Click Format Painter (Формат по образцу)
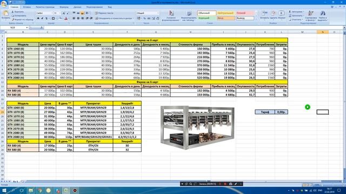The height and width of the screenshot is (194, 346). pos(23,19)
